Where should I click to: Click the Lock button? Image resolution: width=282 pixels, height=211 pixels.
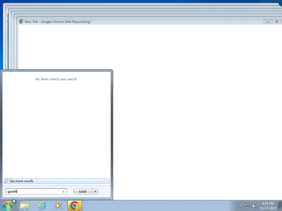point(83,191)
